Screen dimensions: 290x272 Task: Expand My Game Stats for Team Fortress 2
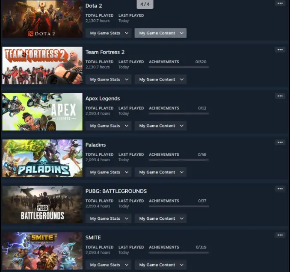[x=109, y=80]
